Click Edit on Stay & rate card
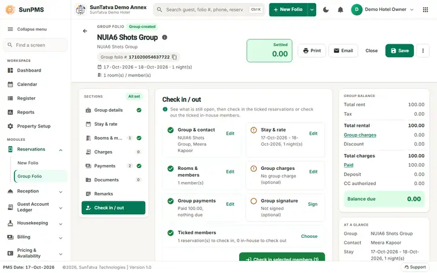437x273 pixels. (313, 133)
